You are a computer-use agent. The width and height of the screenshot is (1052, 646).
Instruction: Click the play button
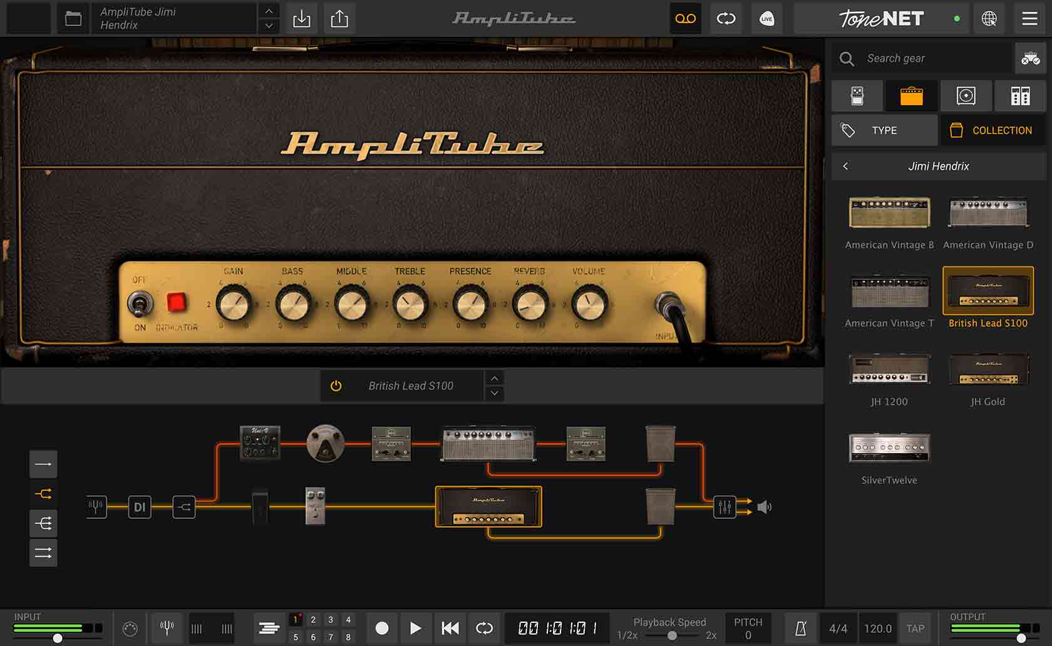[x=415, y=628]
